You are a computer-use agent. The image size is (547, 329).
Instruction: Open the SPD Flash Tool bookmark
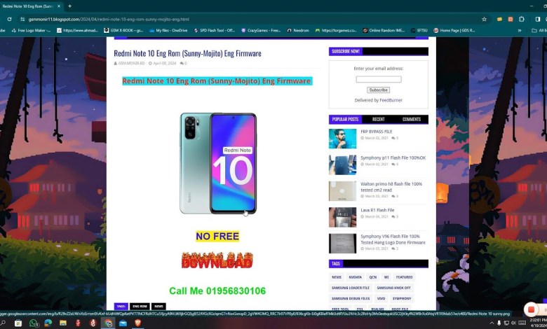[213, 31]
